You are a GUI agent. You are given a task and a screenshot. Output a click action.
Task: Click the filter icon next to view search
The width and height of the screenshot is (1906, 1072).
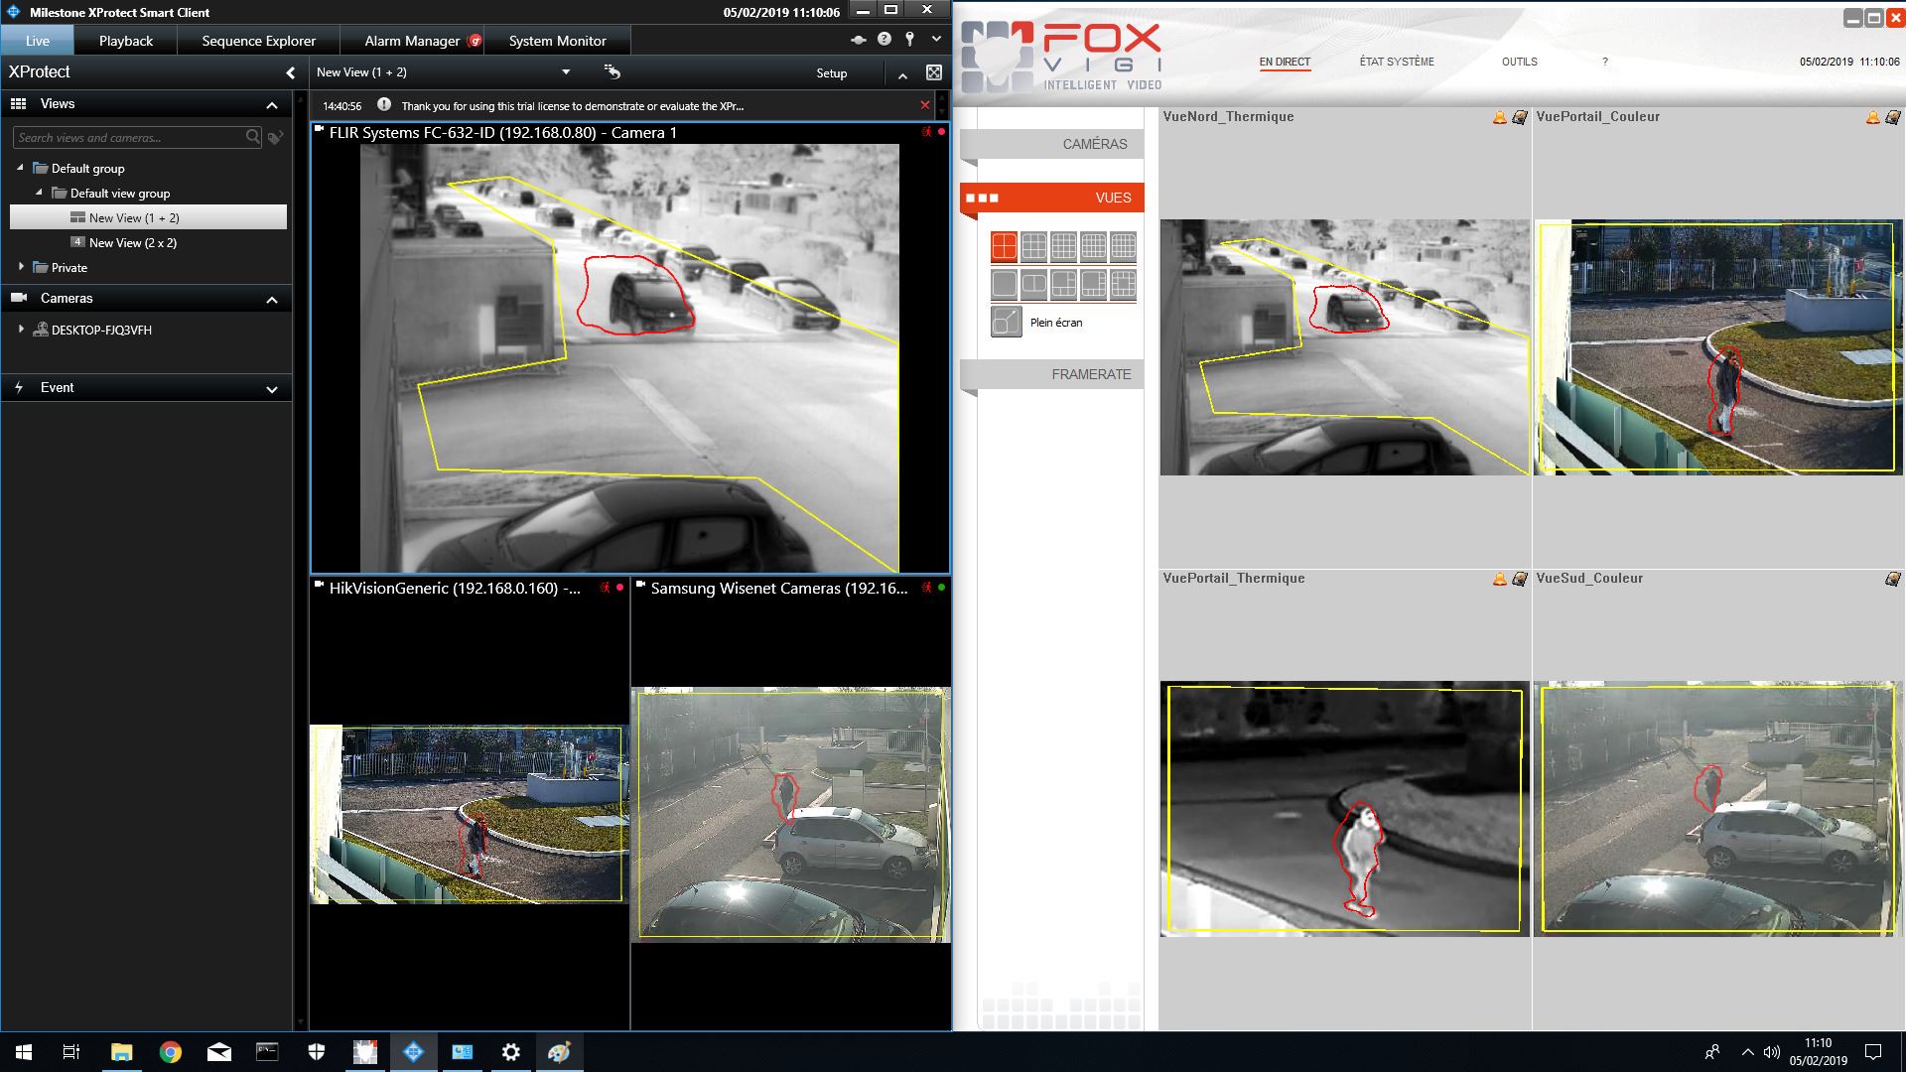276,138
